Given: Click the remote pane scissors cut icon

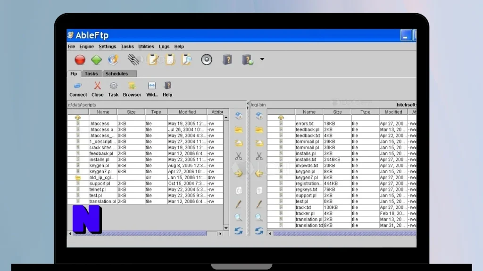Looking at the screenshot, I should click(259, 156).
